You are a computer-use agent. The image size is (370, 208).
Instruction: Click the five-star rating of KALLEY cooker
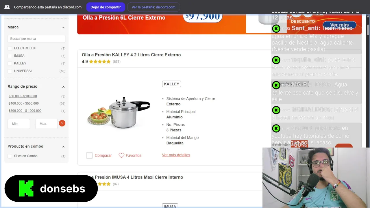[100, 62]
